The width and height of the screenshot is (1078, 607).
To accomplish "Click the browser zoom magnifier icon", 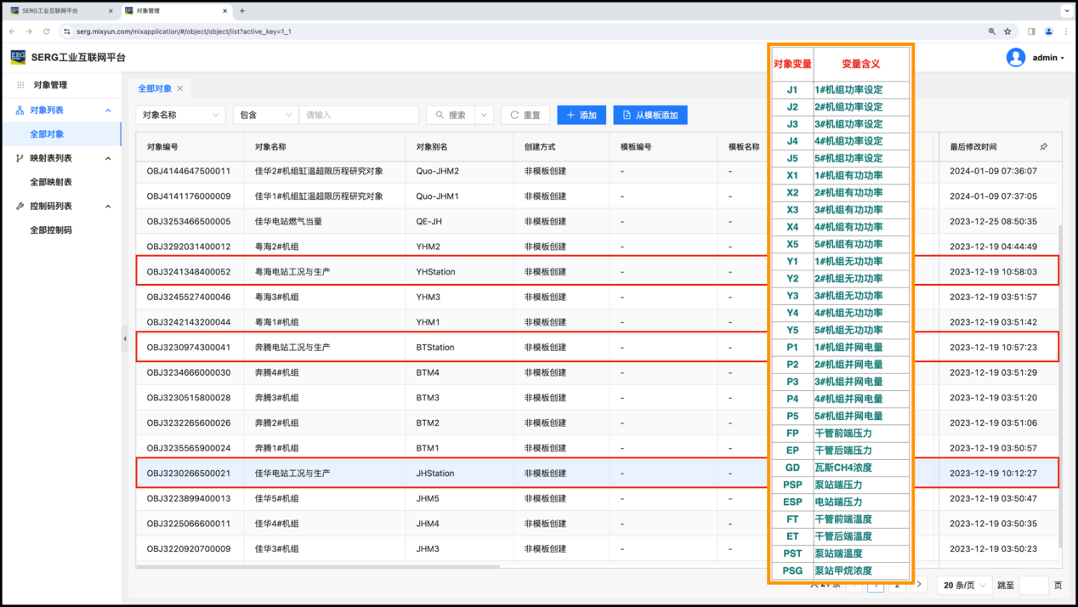I will (x=991, y=31).
